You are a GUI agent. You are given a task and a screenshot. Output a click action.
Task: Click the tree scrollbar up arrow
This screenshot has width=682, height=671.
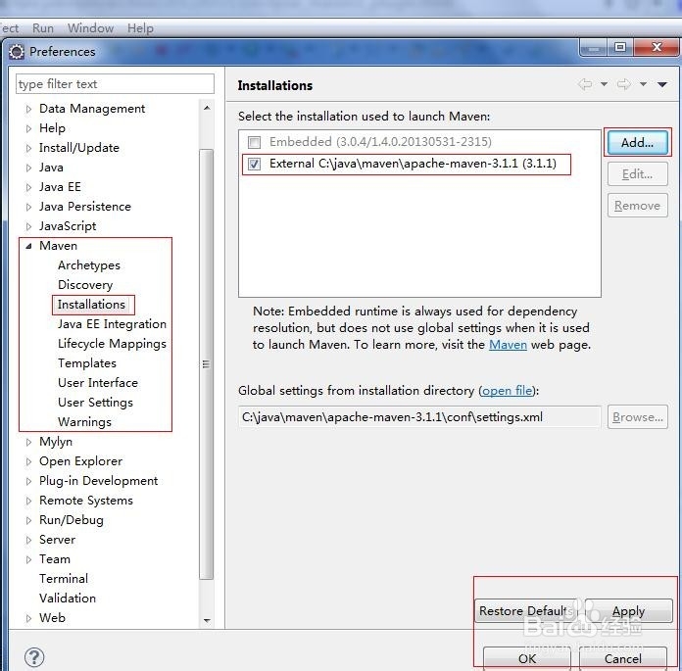207,108
